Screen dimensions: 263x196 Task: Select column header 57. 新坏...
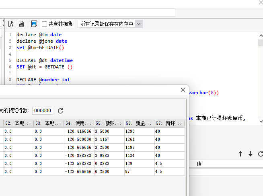point(169,123)
